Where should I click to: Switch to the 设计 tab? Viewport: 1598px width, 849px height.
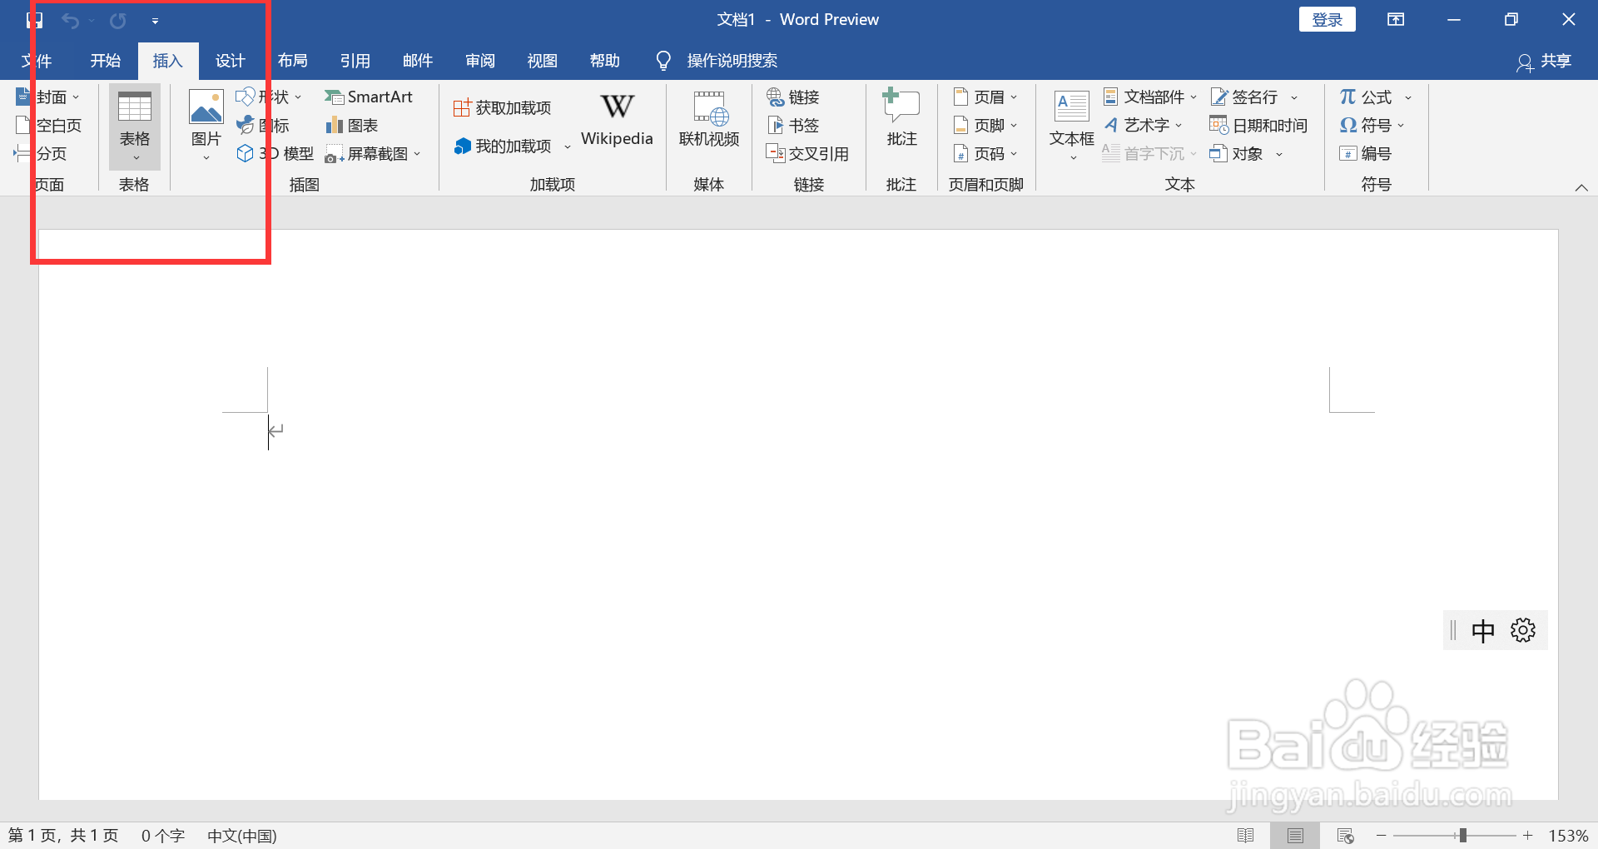[x=230, y=60]
